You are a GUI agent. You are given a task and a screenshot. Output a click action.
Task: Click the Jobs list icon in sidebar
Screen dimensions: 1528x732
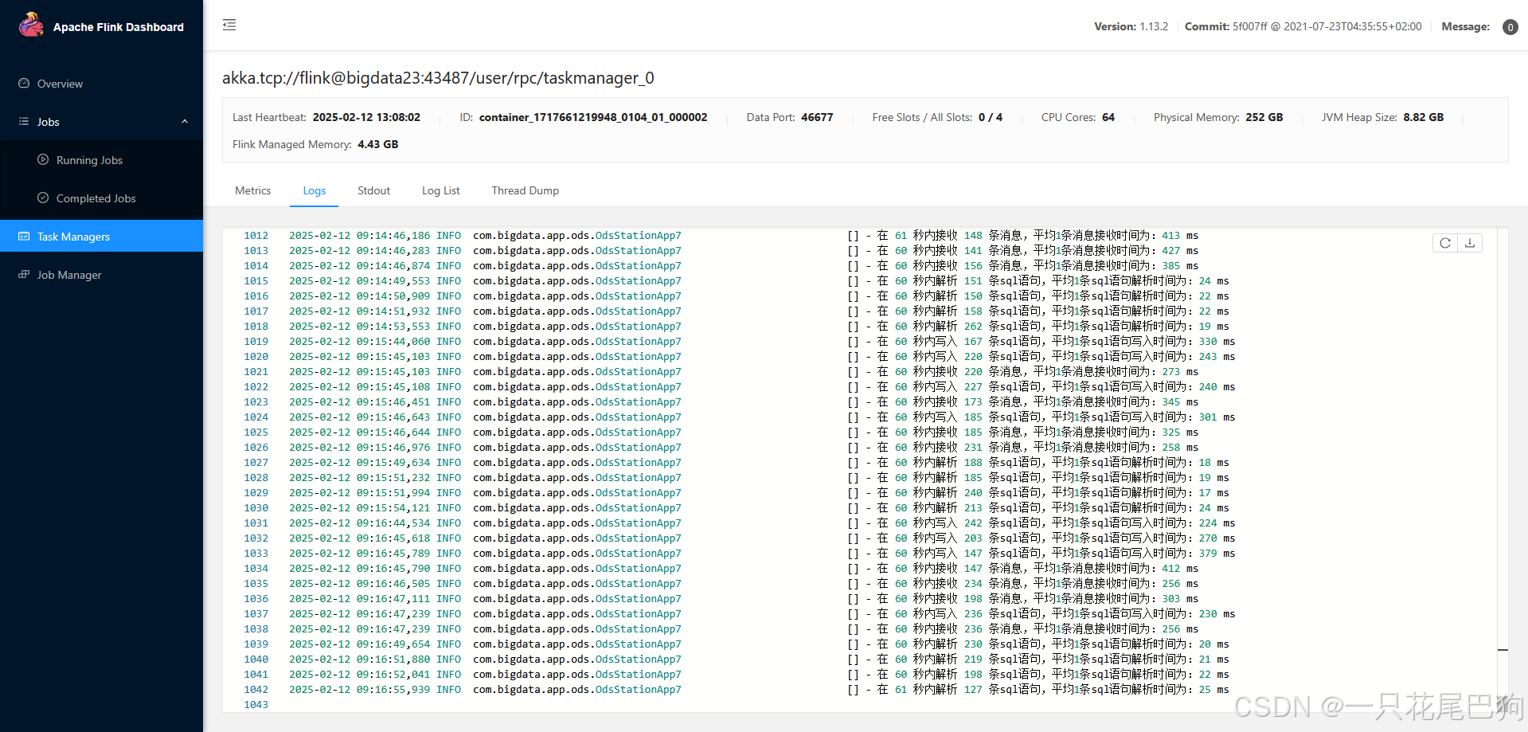pos(24,121)
